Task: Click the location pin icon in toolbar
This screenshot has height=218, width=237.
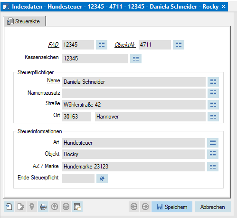Action: pyautogui.click(x=32, y=207)
